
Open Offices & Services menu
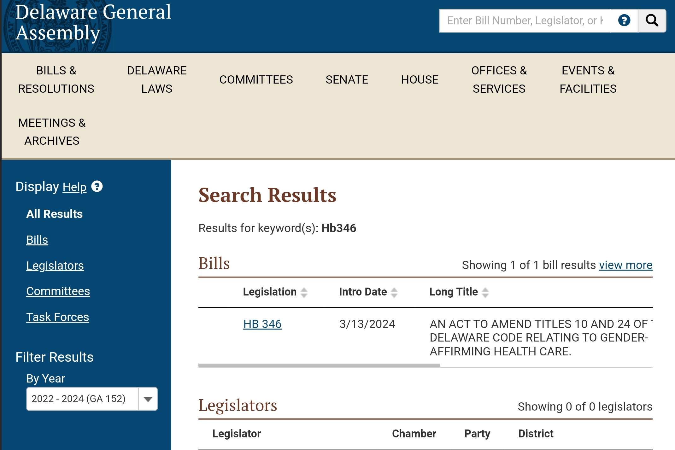[499, 79]
